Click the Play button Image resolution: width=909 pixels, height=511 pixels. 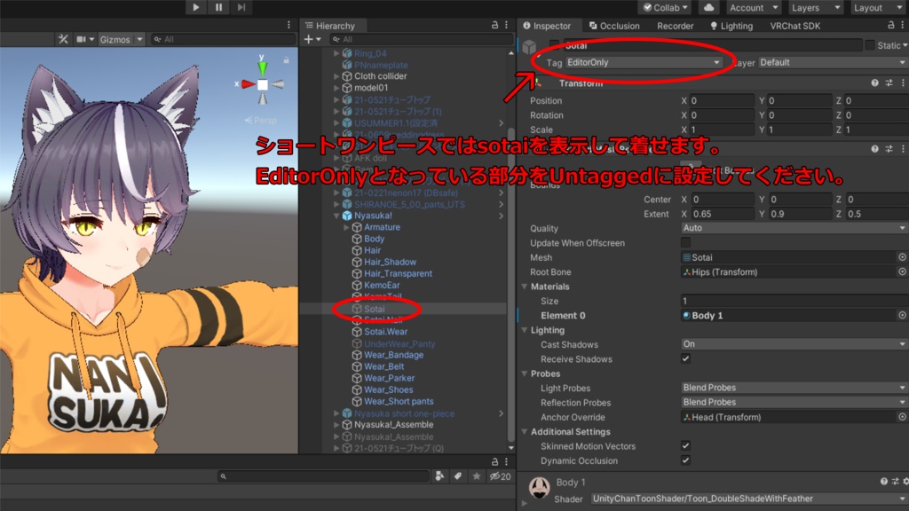point(196,7)
